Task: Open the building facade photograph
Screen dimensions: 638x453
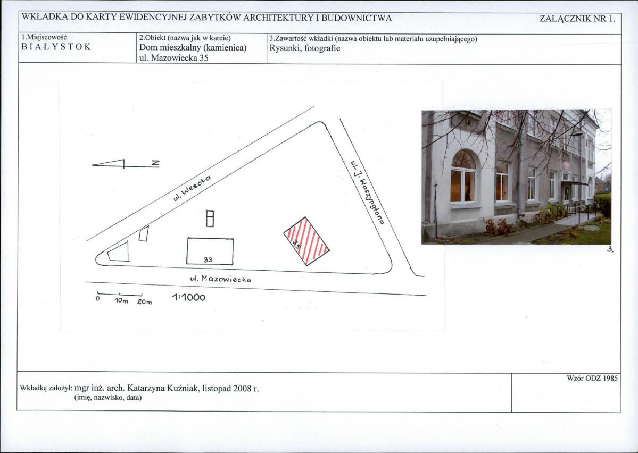Action: tap(516, 177)
